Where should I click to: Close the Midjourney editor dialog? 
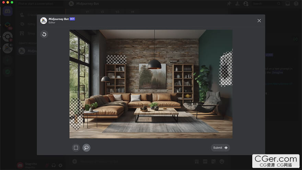pos(259,21)
